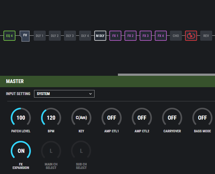Click the BPM knob showing 120
Image resolution: width=215 pixels, height=174 pixels.
[51, 117]
